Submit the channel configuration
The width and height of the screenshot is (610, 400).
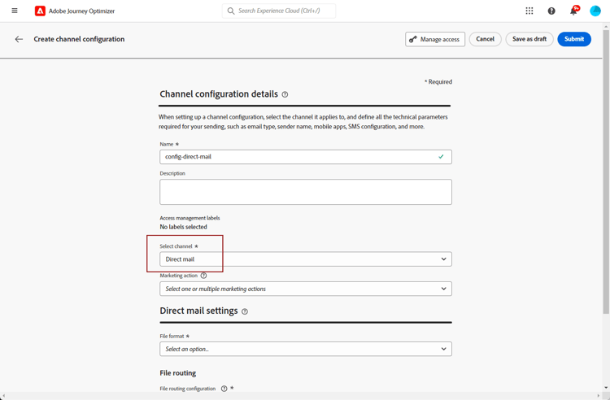click(x=574, y=39)
